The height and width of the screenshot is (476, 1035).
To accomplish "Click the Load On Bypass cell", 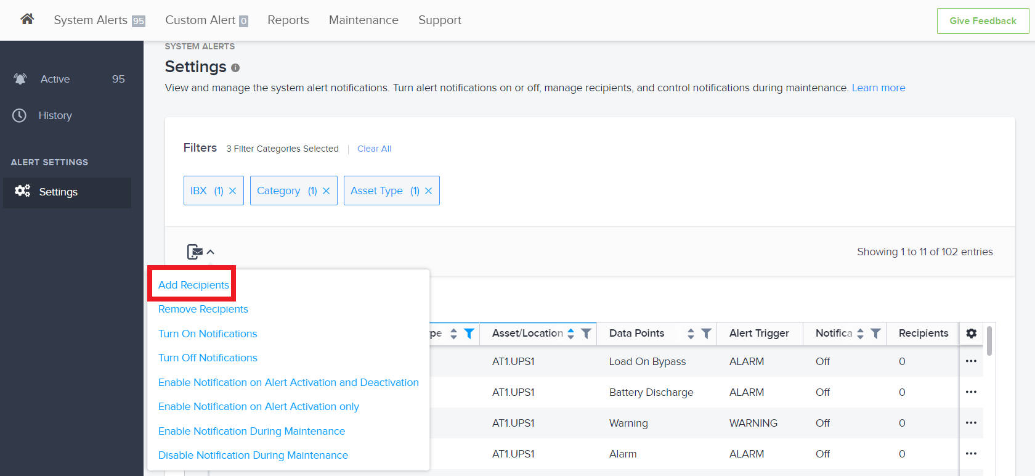I will click(x=647, y=361).
